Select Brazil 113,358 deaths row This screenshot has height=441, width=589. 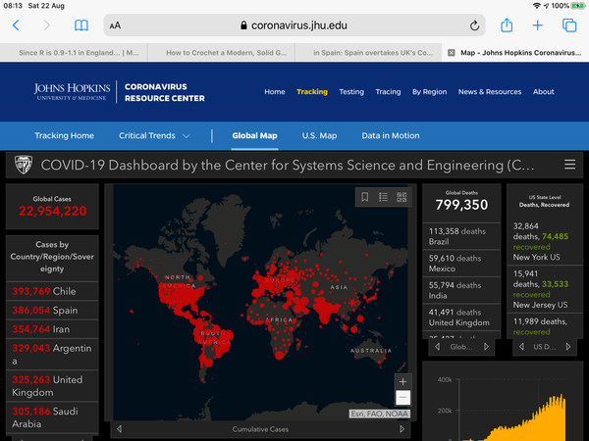coord(461,236)
